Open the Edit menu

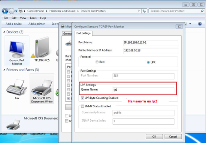[x=14, y=18]
